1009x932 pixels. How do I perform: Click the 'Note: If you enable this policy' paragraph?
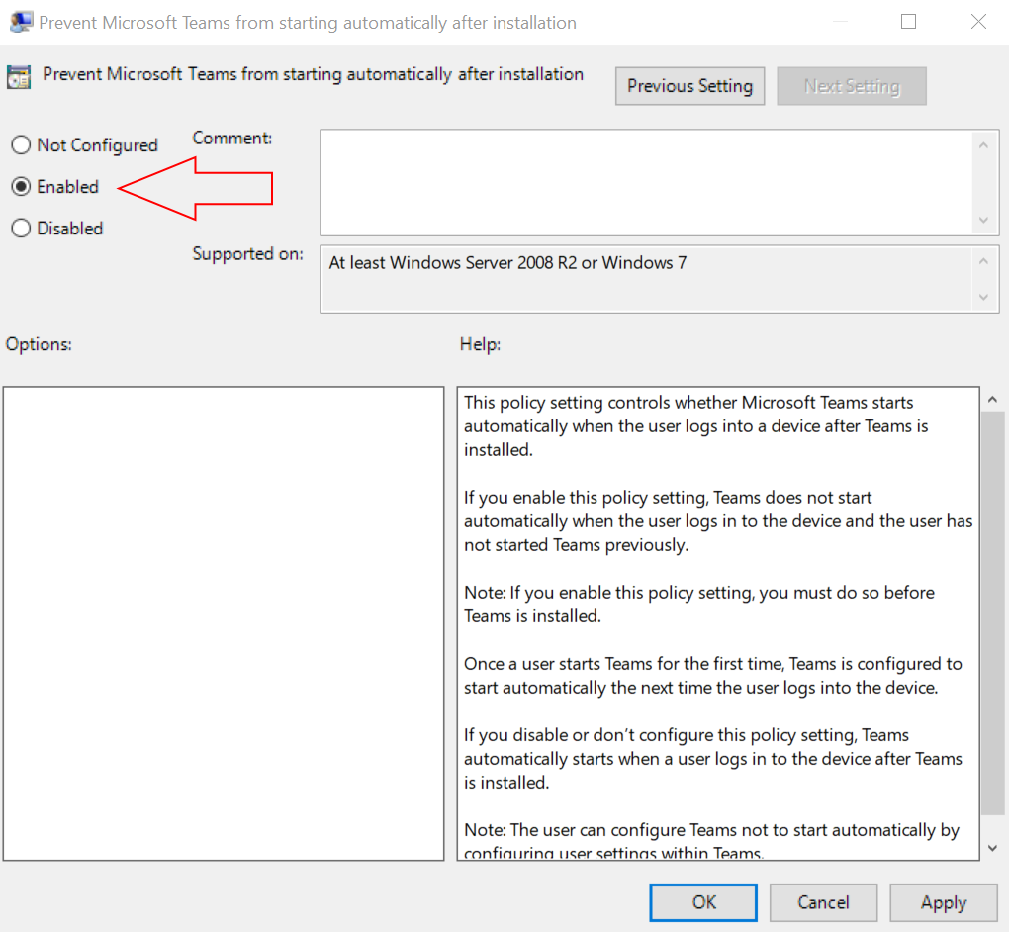pos(699,604)
